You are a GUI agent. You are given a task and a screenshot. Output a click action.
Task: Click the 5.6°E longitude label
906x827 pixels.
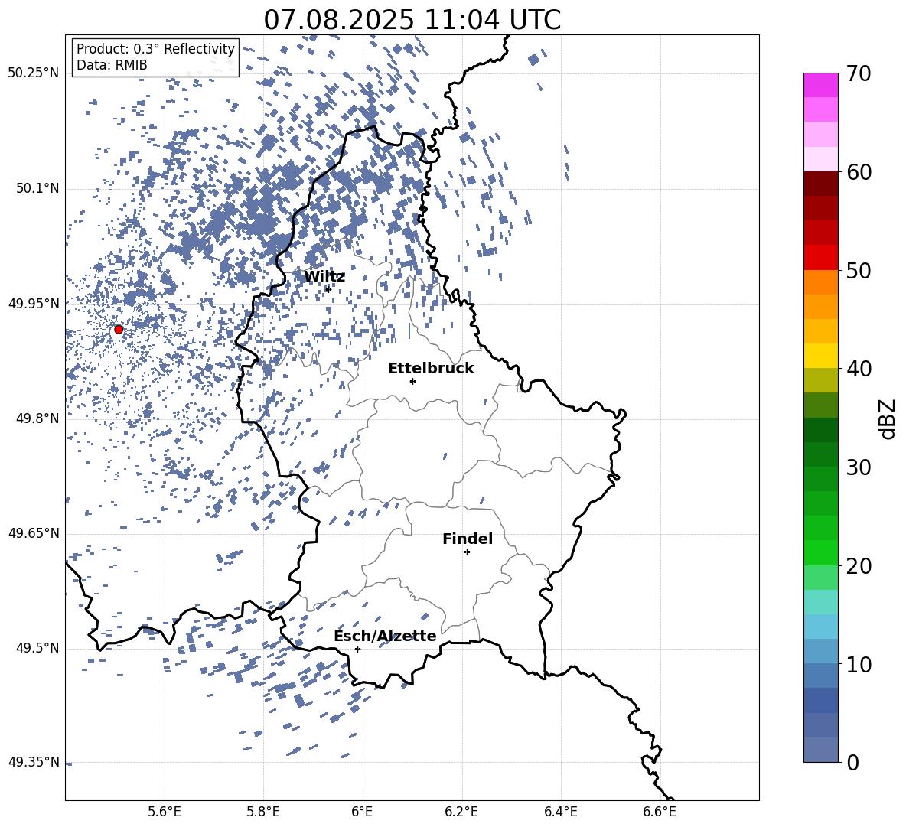[x=165, y=812]
